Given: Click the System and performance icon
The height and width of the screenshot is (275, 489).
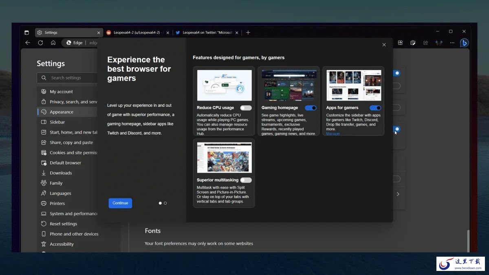Looking at the screenshot, I should pos(44,213).
